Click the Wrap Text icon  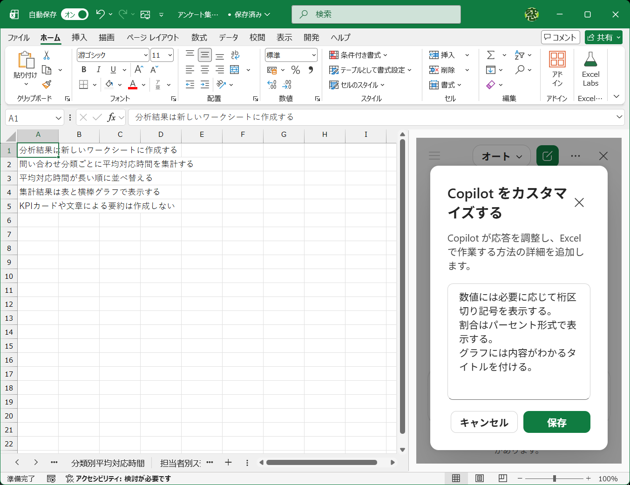(235, 55)
